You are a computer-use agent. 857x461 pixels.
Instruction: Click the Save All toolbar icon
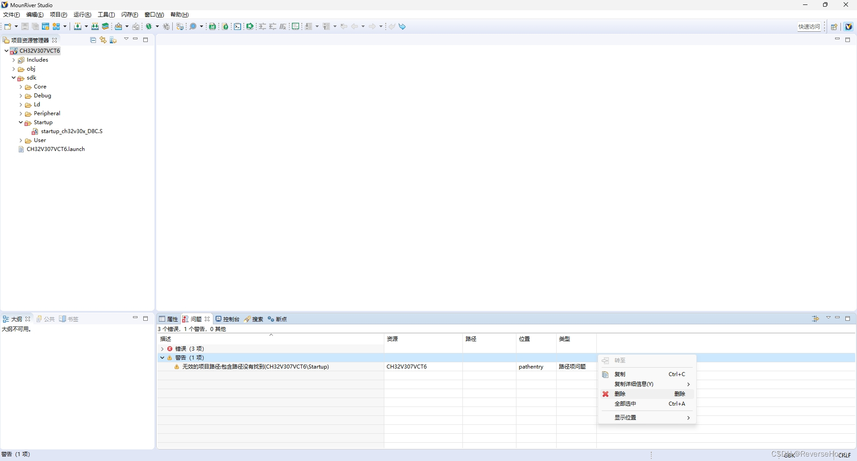[35, 26]
